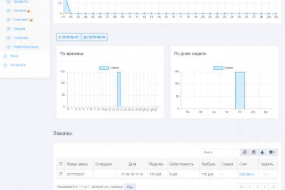Click the refresh icon in table toolbar
This screenshot has width=285, height=190.
(245, 152)
